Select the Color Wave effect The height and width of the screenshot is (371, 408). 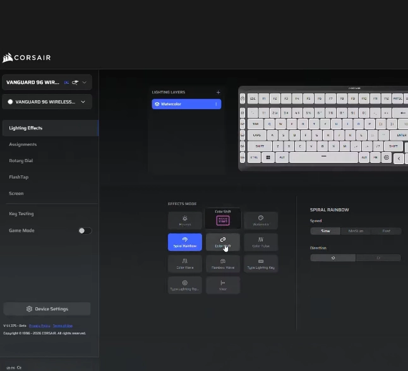tap(185, 264)
